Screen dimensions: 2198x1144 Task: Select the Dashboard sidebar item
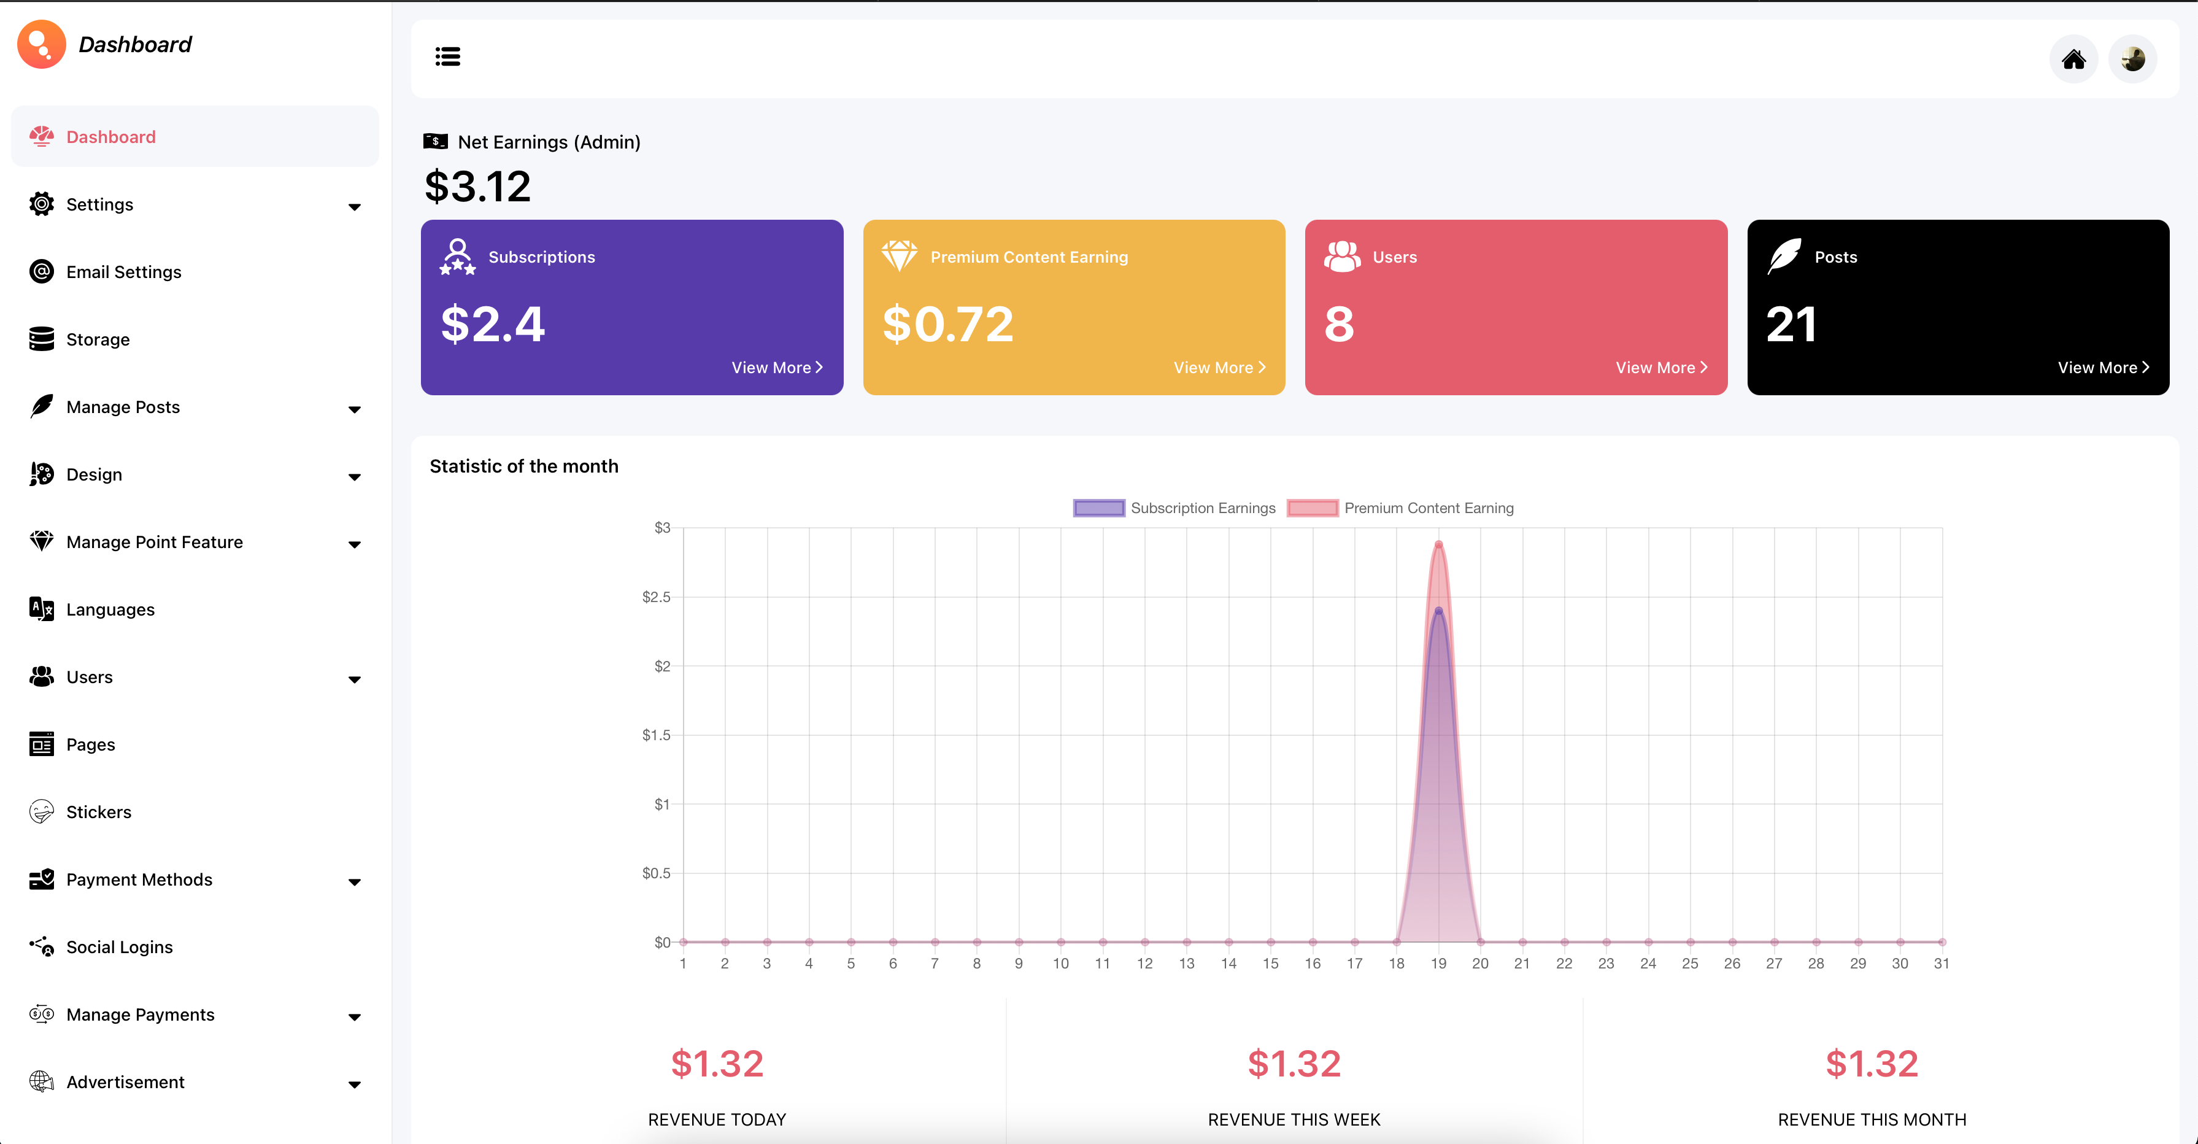click(111, 137)
